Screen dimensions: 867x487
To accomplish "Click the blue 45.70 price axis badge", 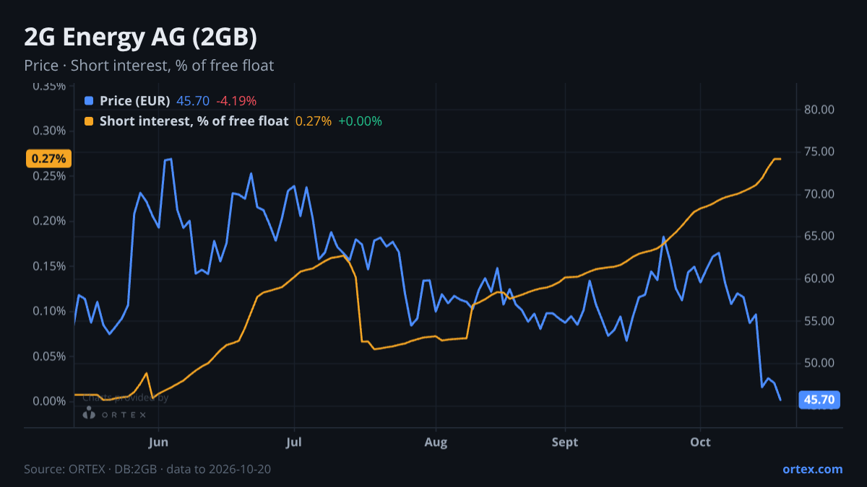I will coord(819,399).
